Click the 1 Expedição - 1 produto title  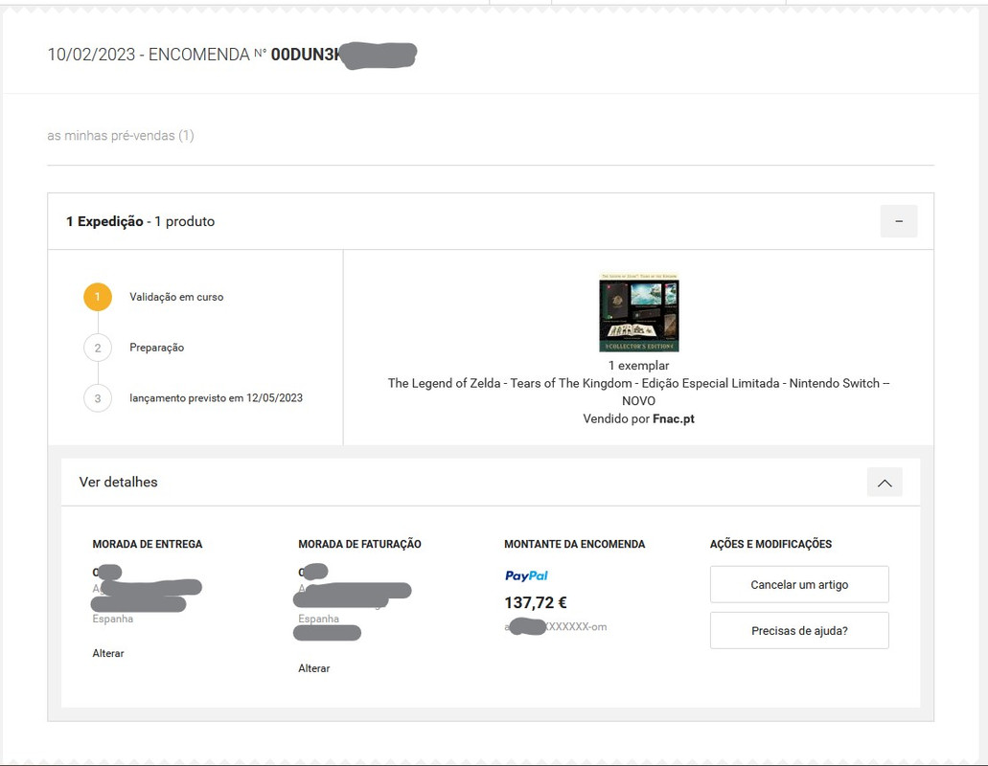click(x=141, y=221)
